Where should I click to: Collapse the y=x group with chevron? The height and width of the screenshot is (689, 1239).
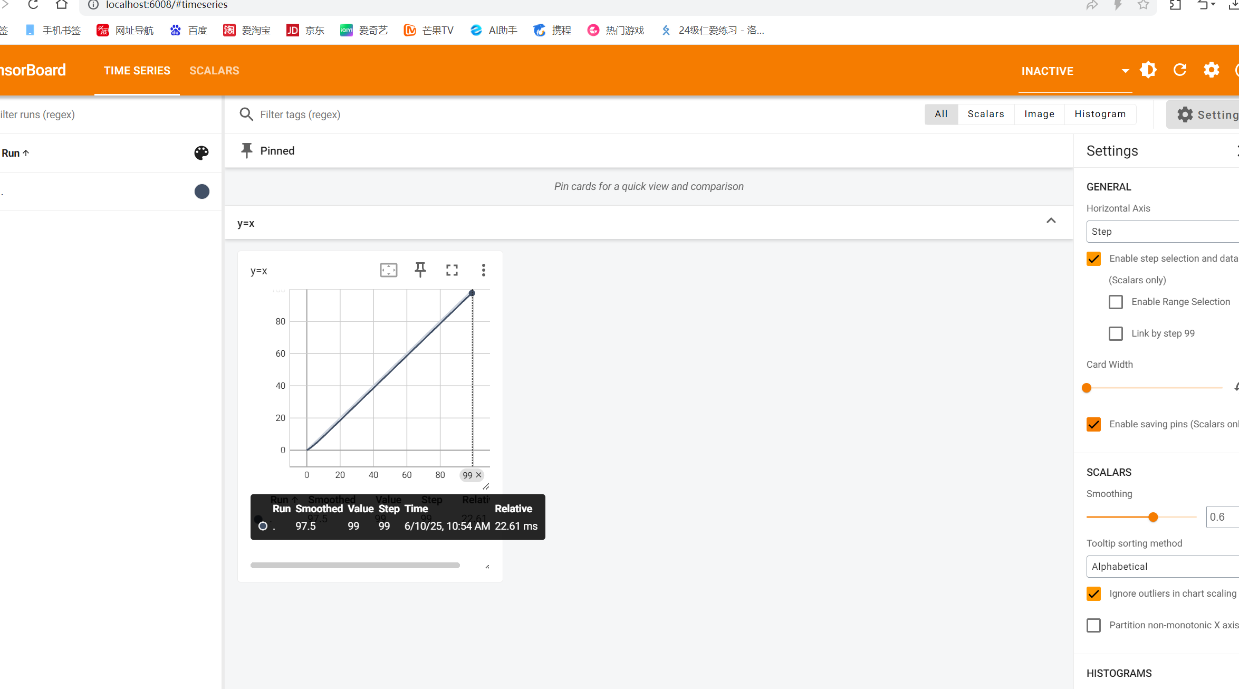coord(1051,221)
